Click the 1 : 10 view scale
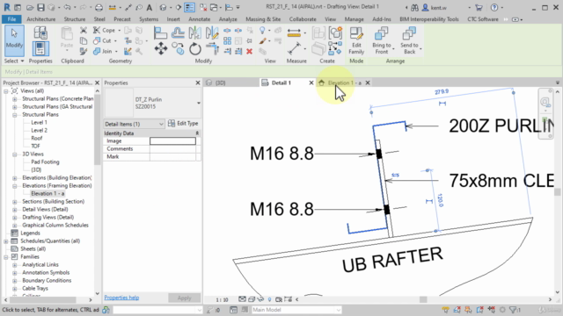This screenshot has width=563, height=316. pos(222,299)
